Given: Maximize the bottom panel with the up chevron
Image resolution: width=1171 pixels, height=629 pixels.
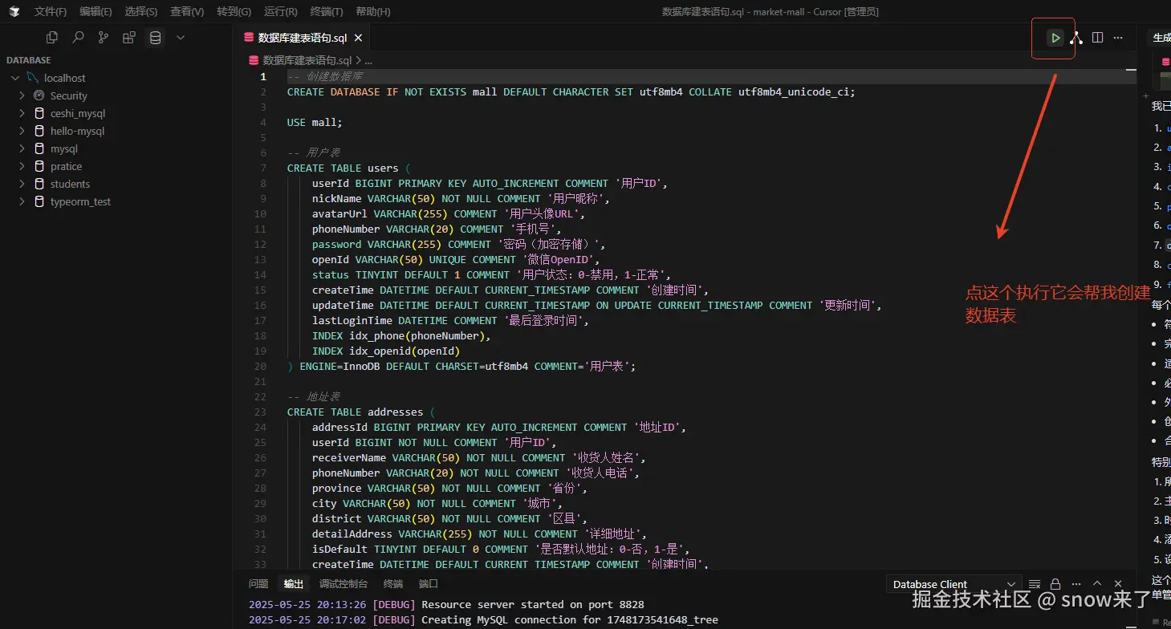Looking at the screenshot, I should (x=1097, y=584).
